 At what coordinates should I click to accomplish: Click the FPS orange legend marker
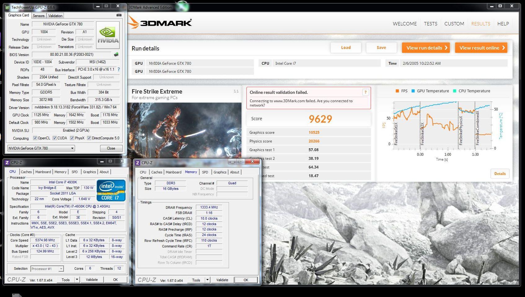point(397,91)
